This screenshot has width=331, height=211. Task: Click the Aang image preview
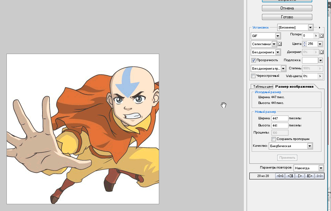(x=83, y=129)
